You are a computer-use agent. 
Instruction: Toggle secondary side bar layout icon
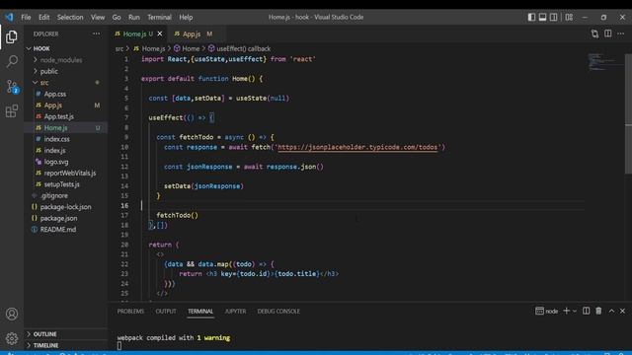click(554, 17)
